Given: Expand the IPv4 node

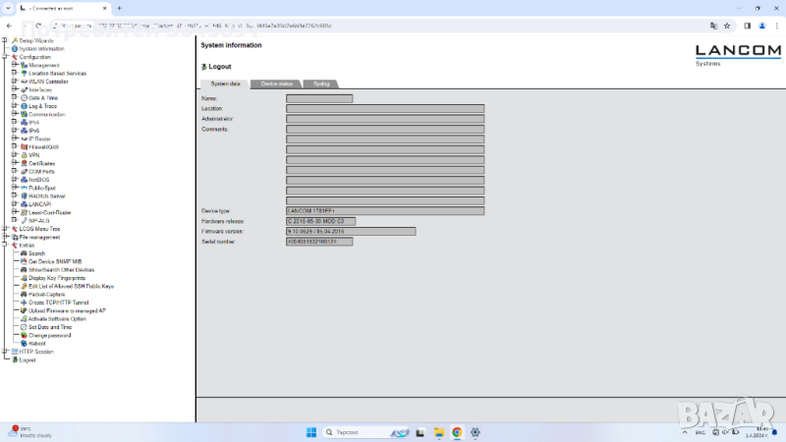Looking at the screenshot, I should (14, 122).
